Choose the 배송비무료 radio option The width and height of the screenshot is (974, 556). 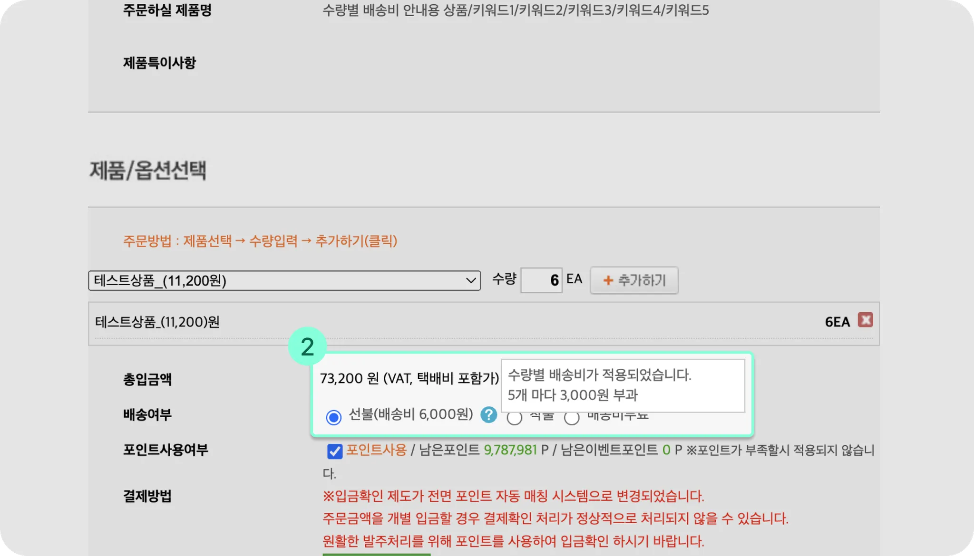coord(572,419)
